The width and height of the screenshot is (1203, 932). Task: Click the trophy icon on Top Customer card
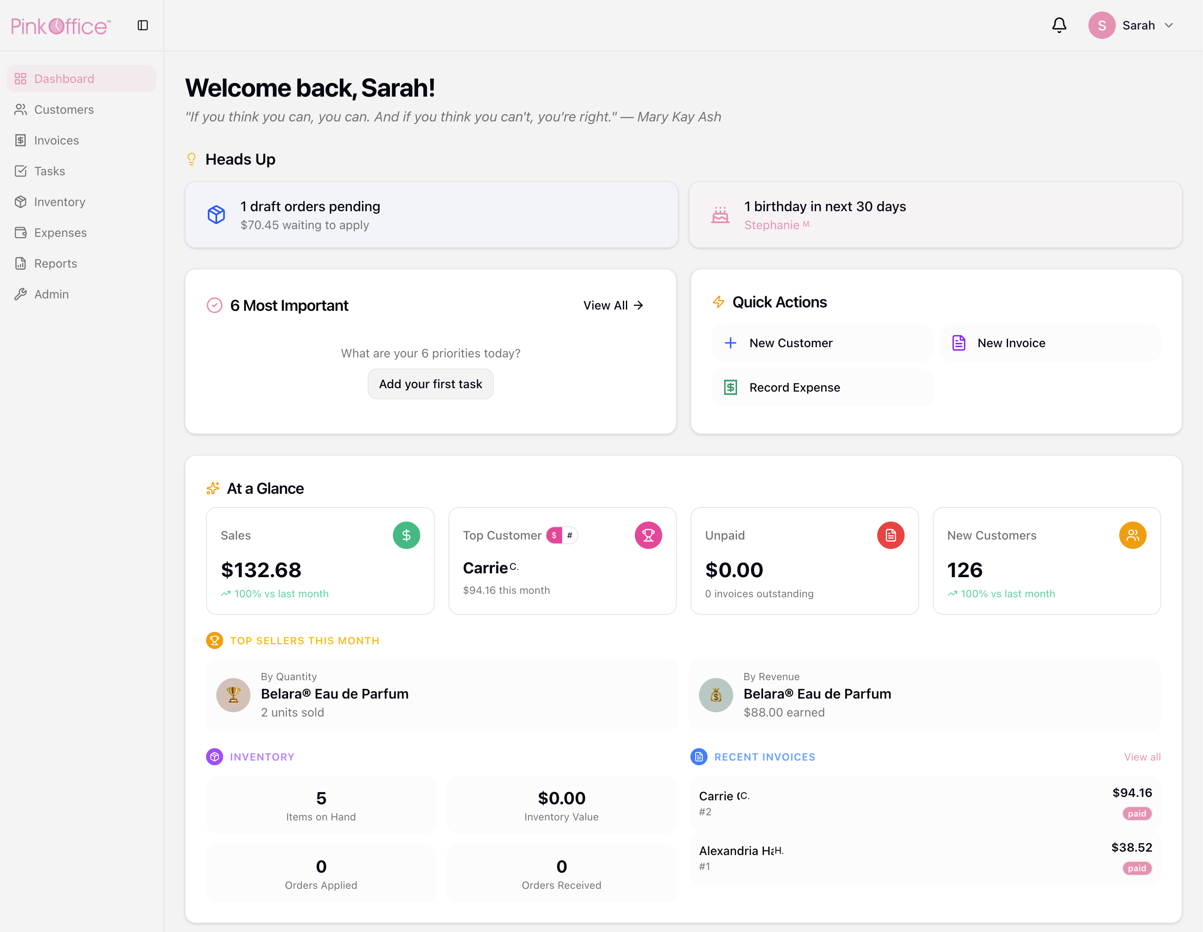click(x=649, y=535)
